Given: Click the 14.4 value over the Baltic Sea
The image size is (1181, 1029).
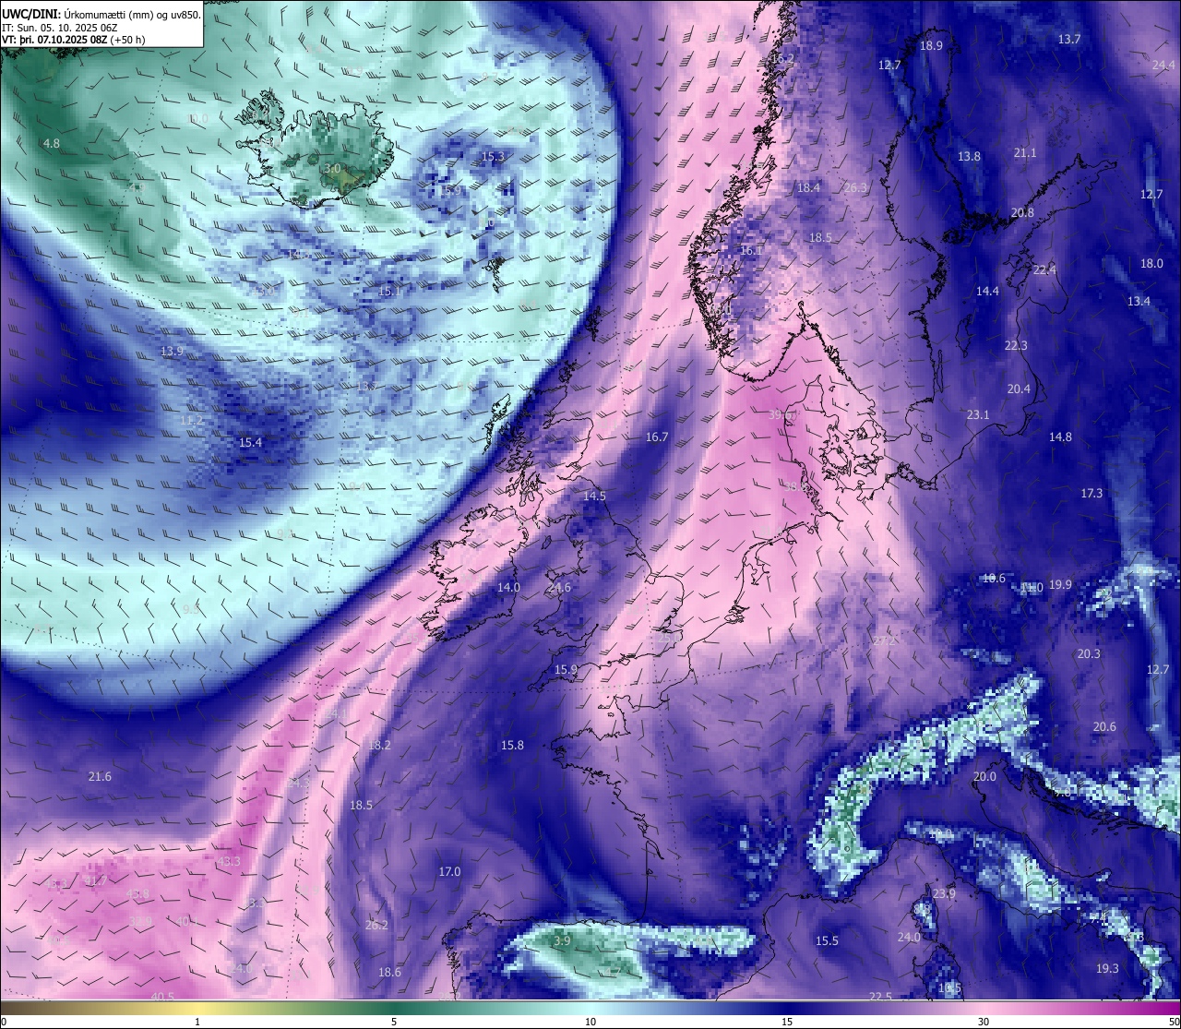Looking at the screenshot, I should coord(987,292).
